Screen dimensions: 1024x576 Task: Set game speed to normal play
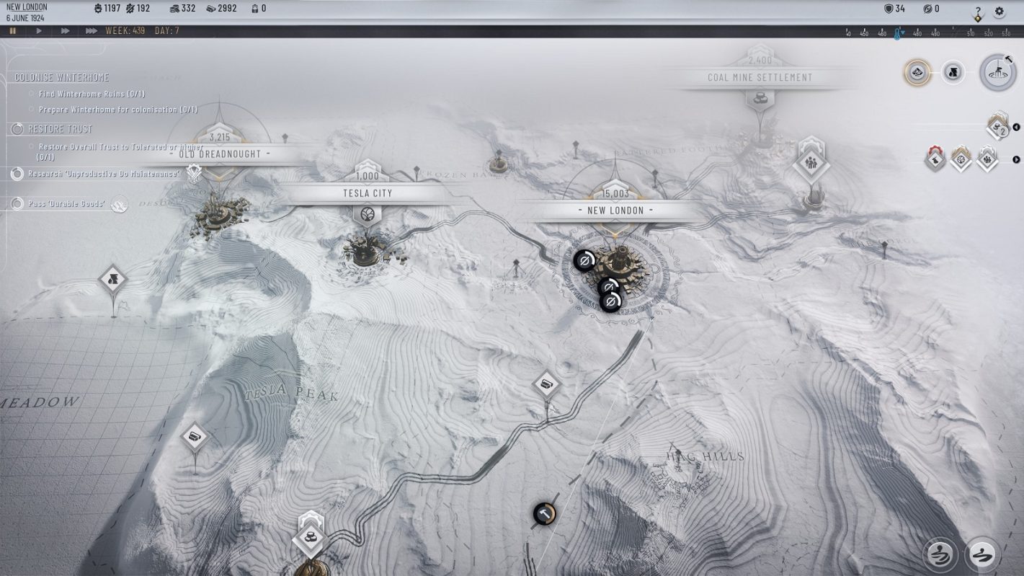coord(39,31)
